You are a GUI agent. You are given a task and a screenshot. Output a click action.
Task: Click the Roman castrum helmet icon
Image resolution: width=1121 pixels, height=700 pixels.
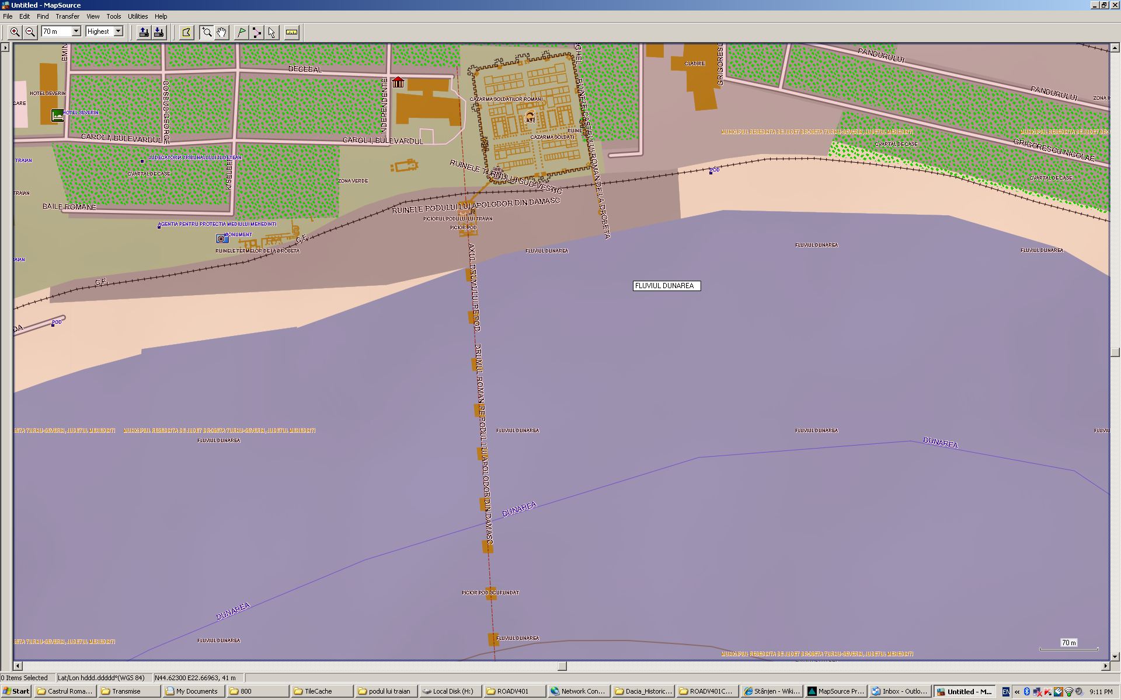530,117
